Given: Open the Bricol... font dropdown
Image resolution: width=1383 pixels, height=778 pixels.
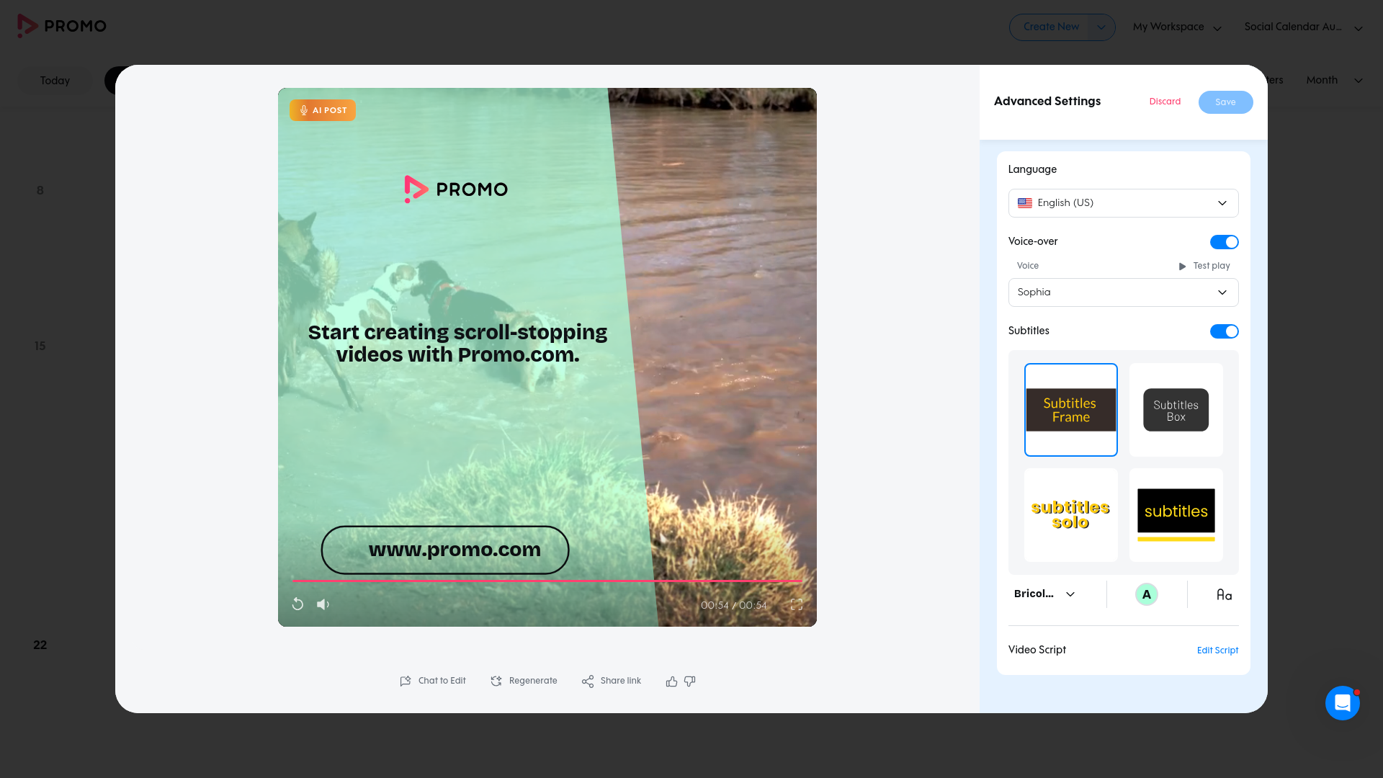Looking at the screenshot, I should (x=1044, y=594).
